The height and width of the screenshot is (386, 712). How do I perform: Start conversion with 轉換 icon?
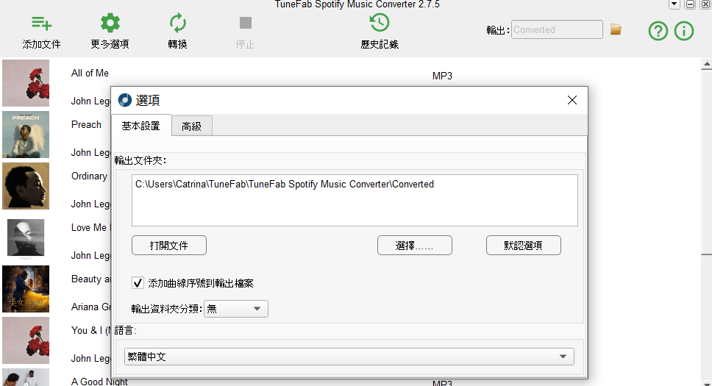click(x=177, y=24)
